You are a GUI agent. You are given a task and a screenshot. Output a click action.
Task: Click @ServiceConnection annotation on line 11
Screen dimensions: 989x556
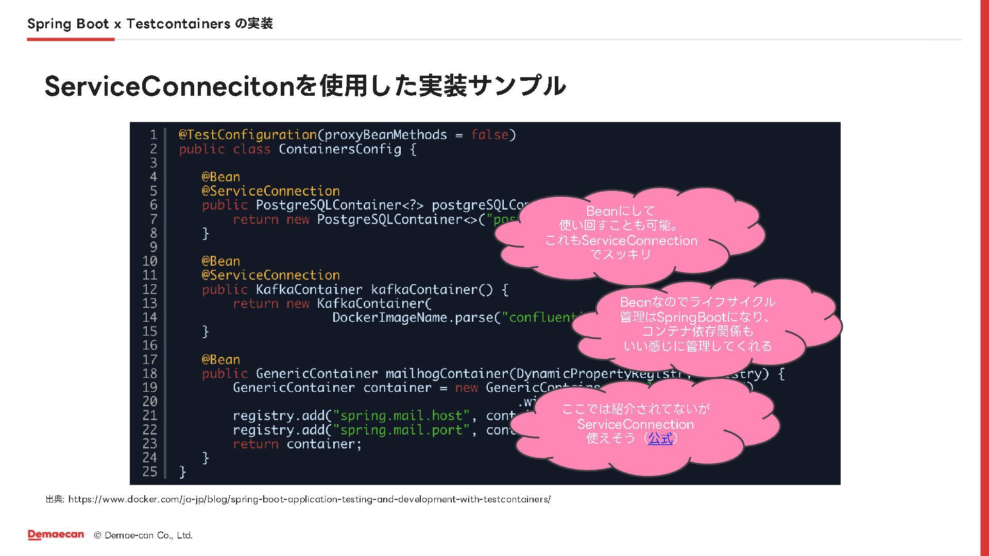point(271,275)
